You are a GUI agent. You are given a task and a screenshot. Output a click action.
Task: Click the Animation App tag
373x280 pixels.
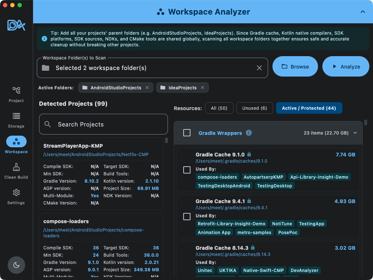coord(214,232)
